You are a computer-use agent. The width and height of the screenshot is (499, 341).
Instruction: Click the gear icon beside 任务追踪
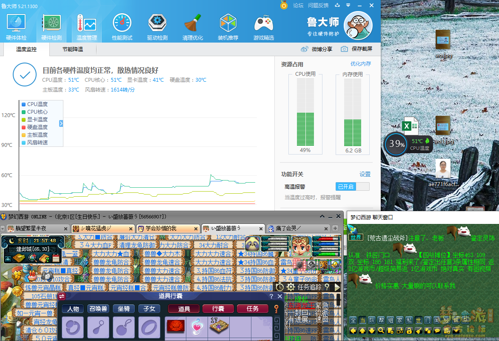[291, 287]
